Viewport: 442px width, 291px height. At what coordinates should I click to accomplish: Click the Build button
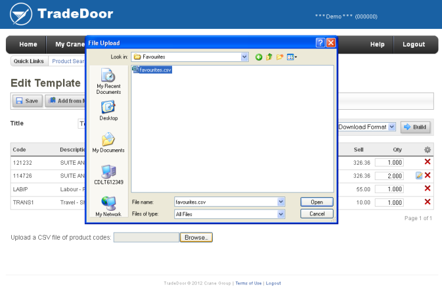point(415,127)
